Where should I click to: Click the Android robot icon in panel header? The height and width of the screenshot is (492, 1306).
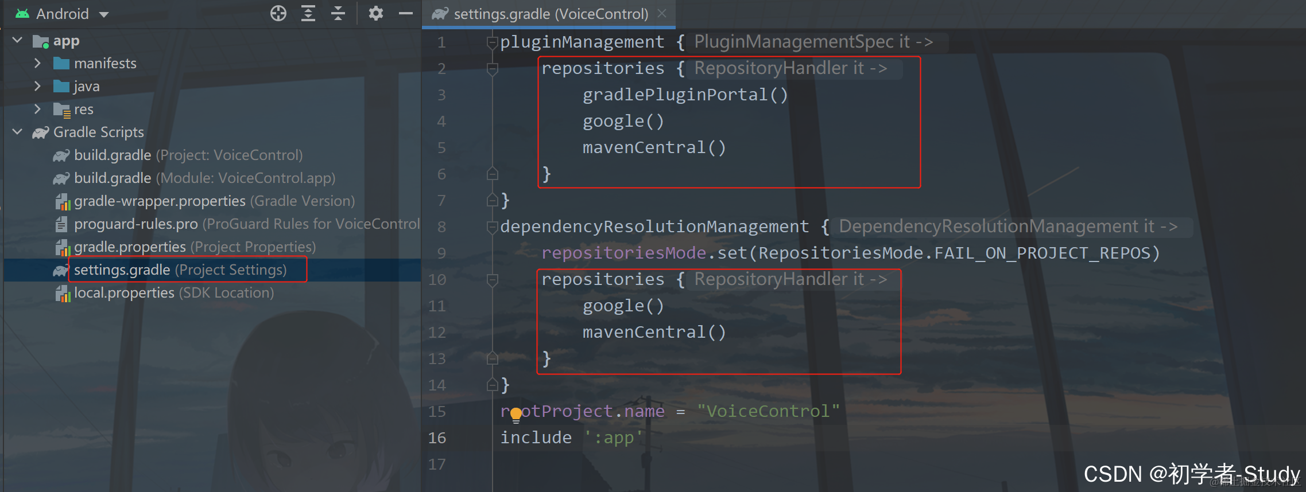pyautogui.click(x=22, y=13)
